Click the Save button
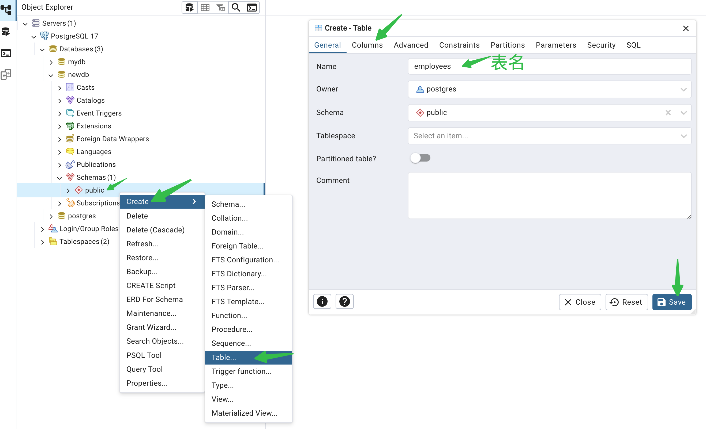 click(x=672, y=302)
